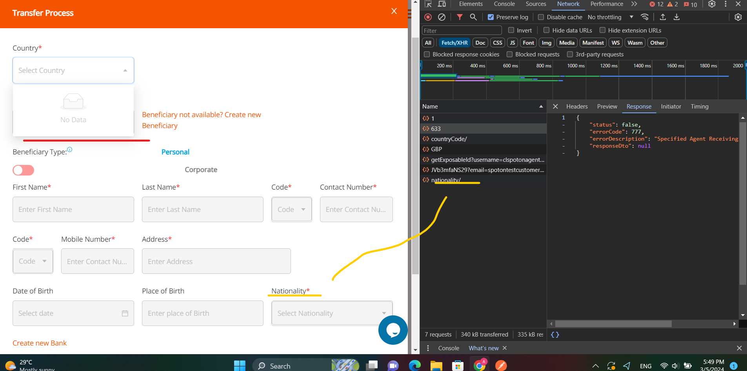Viewport: 747px width, 371px height.
Task: Close the response details pane
Action: pyautogui.click(x=555, y=107)
